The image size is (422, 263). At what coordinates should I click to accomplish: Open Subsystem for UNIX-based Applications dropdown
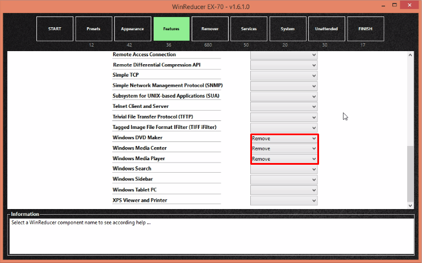284,96
